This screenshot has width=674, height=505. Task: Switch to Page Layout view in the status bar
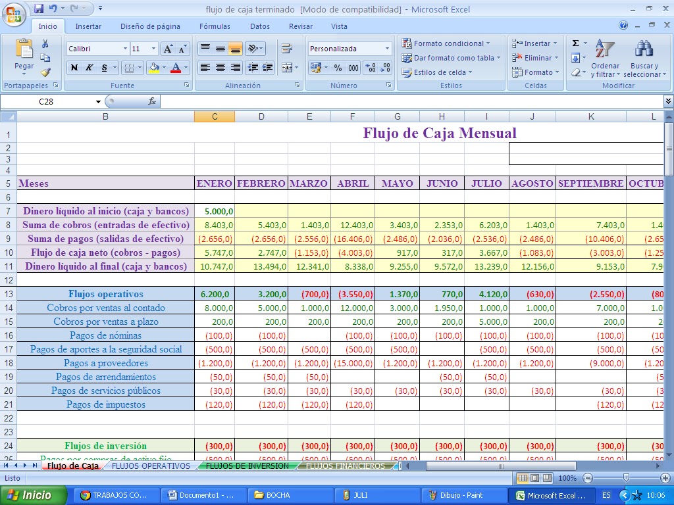coord(534,478)
